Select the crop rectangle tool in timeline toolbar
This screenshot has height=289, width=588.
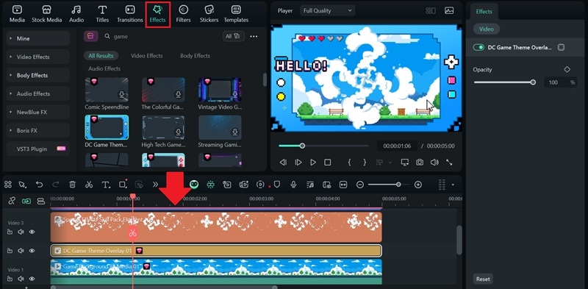click(123, 185)
